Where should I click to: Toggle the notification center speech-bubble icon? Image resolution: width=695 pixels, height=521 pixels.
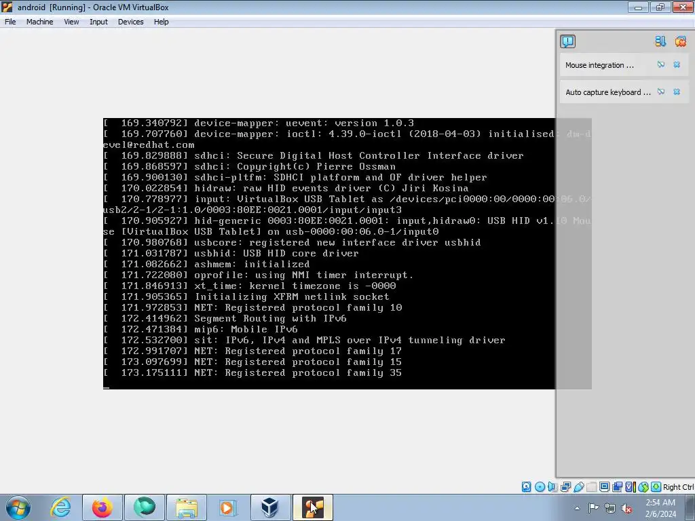568,41
